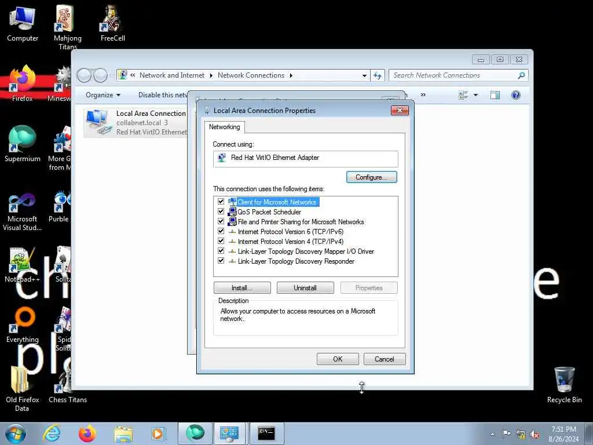The image size is (593, 445).
Task: Click the Back navigation button
Action: click(x=84, y=75)
